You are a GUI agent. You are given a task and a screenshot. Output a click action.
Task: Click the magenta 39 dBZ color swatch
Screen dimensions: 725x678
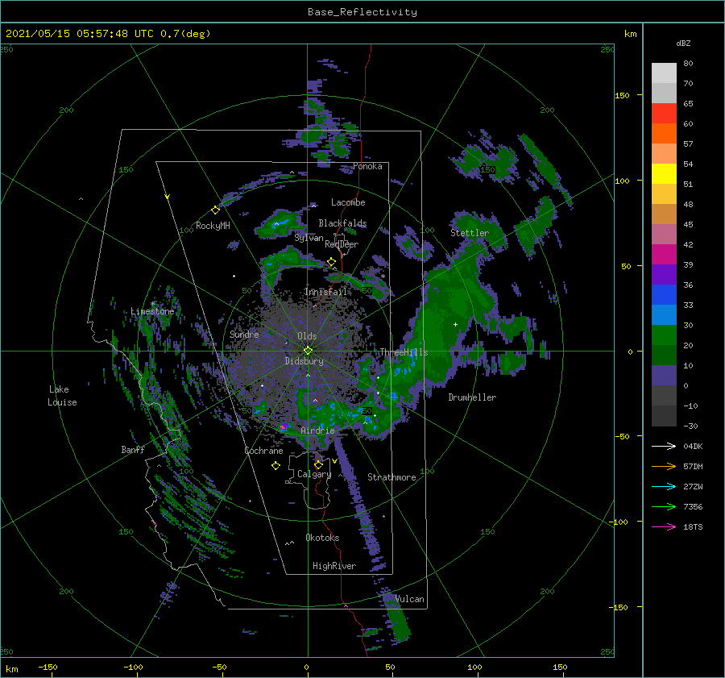pyautogui.click(x=664, y=255)
